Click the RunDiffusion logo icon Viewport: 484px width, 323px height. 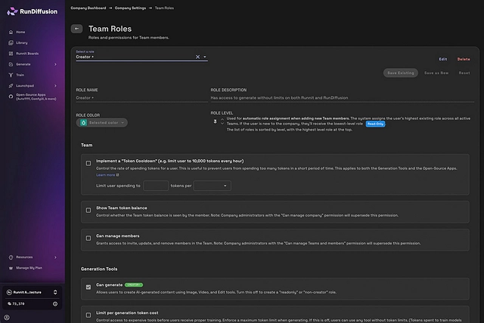(12, 11)
